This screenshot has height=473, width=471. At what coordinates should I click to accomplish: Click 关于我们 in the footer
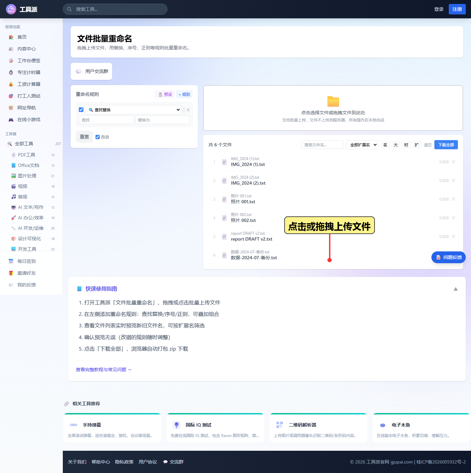[x=77, y=462]
